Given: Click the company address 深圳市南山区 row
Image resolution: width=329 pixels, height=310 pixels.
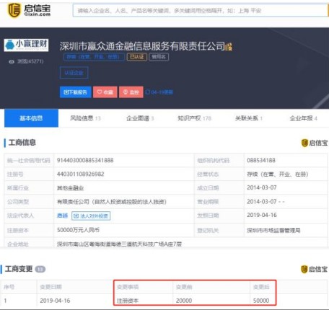Looking at the screenshot, I should click(119, 244).
